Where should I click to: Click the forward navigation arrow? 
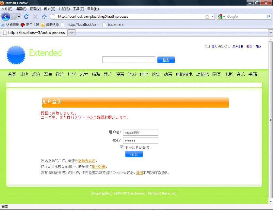pyautogui.click(x=14, y=17)
